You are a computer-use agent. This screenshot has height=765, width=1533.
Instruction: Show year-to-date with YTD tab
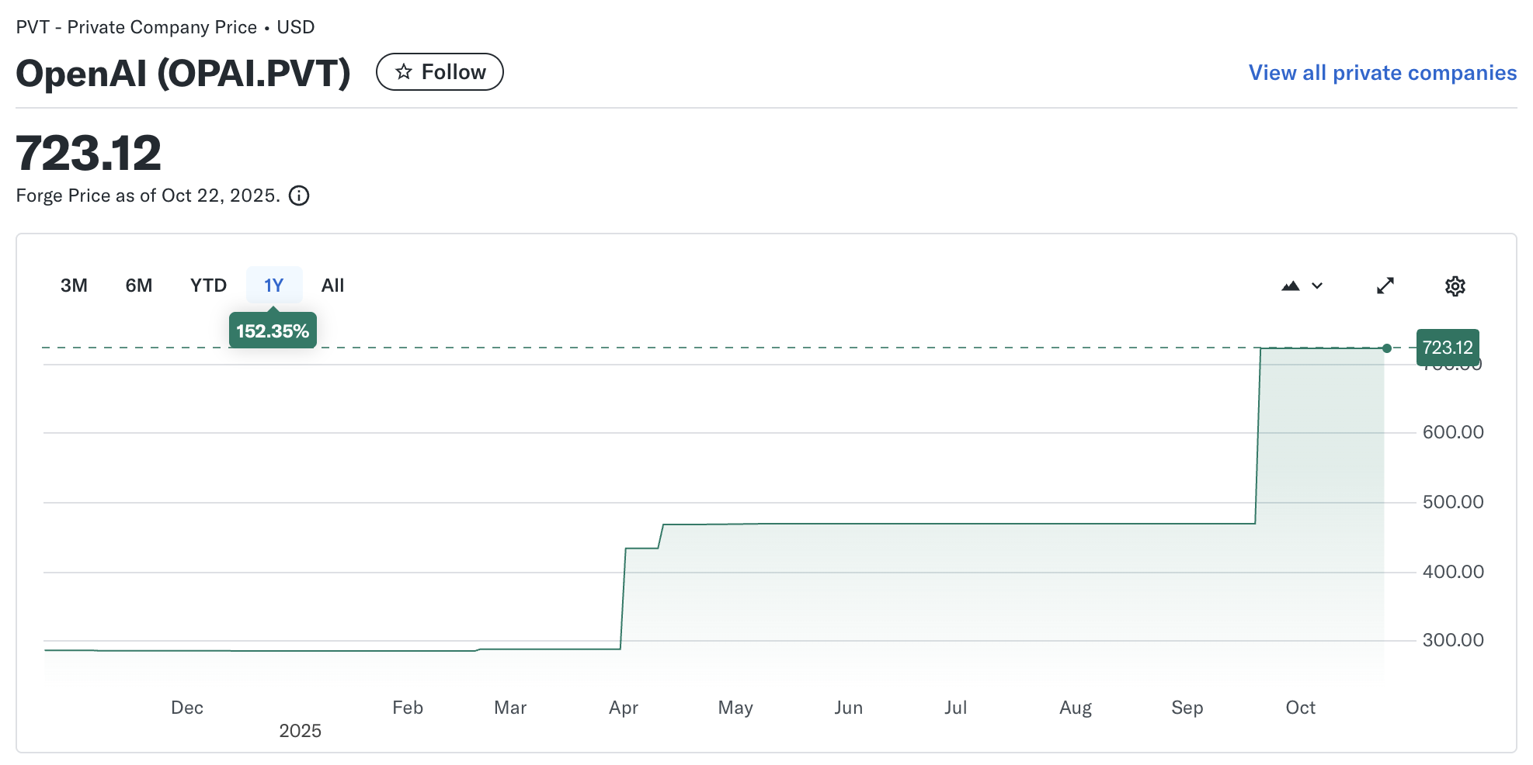point(208,286)
